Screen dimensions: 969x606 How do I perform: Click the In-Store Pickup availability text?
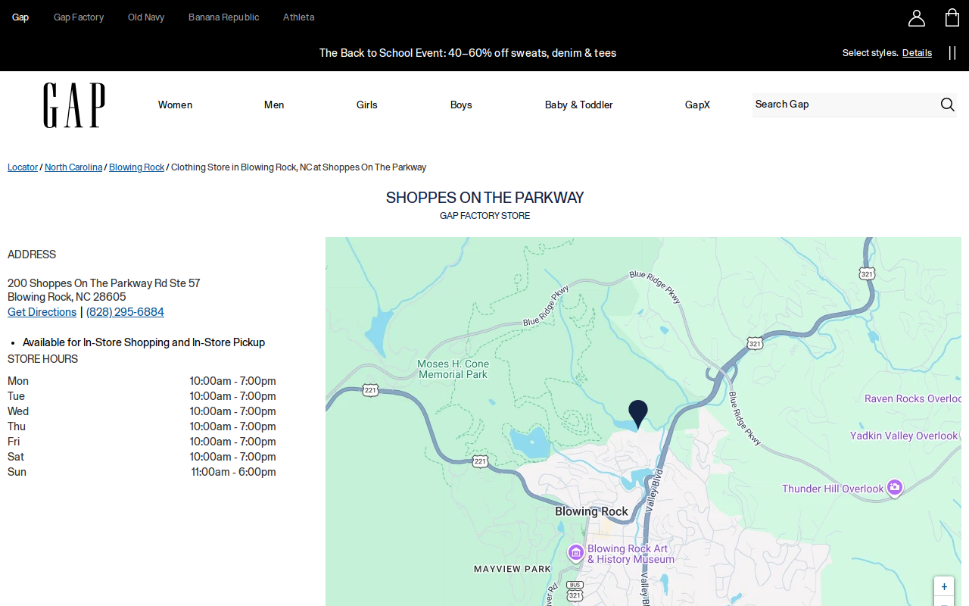pos(144,342)
